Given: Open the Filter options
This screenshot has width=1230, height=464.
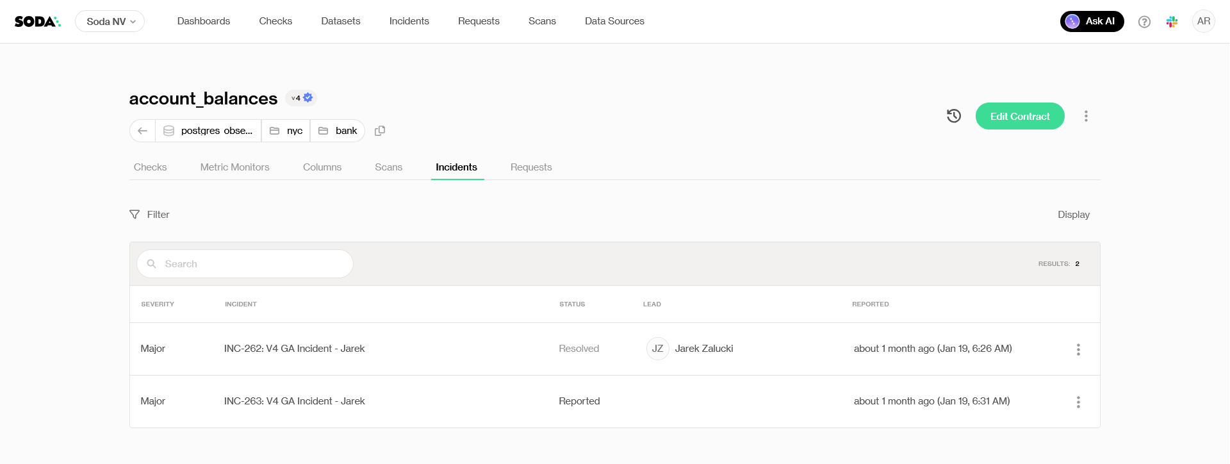Looking at the screenshot, I should coord(150,215).
